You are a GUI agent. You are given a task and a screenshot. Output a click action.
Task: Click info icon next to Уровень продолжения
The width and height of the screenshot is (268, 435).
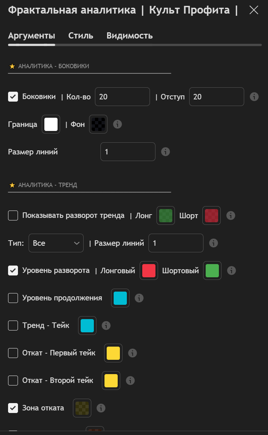(x=139, y=298)
